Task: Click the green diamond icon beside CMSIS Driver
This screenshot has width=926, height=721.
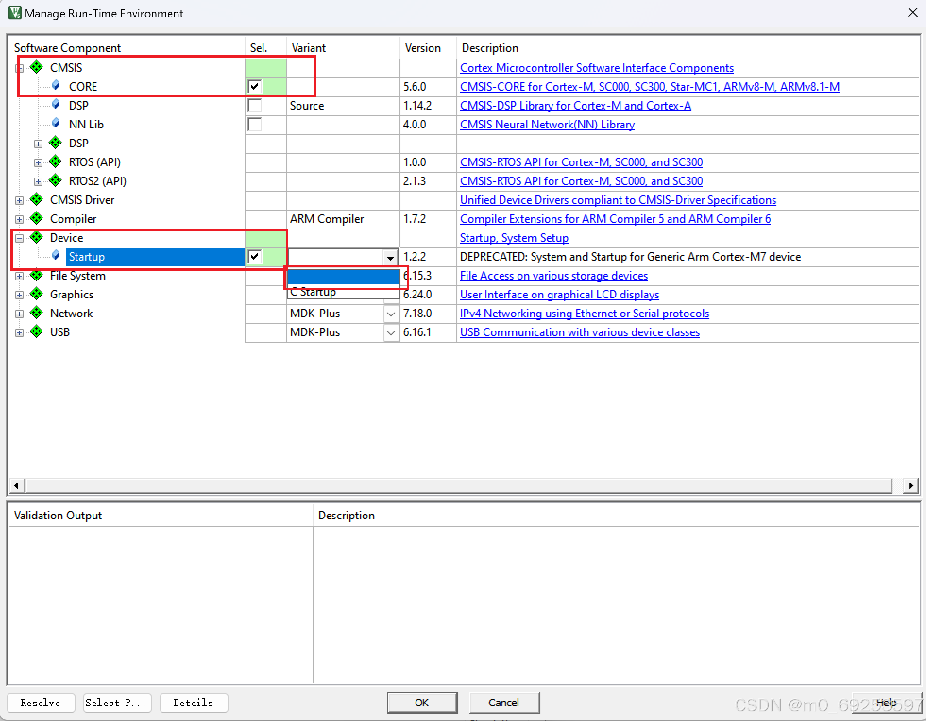Action: click(36, 199)
